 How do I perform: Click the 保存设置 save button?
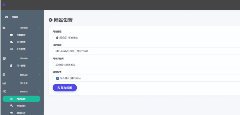coord(65,88)
